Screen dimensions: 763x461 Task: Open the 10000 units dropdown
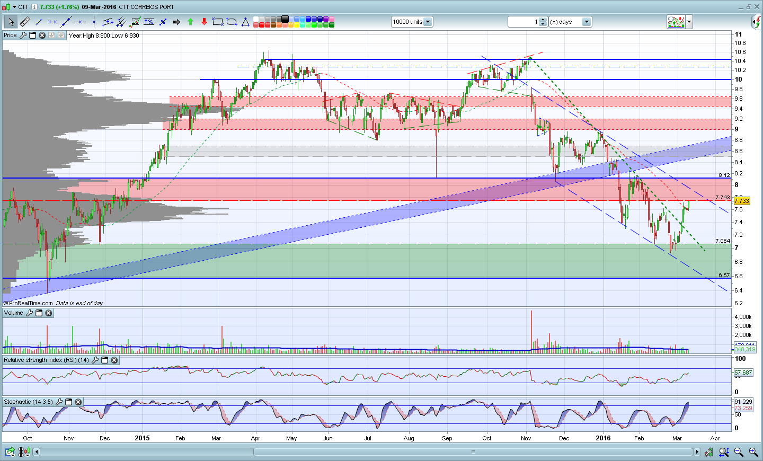[x=428, y=22]
